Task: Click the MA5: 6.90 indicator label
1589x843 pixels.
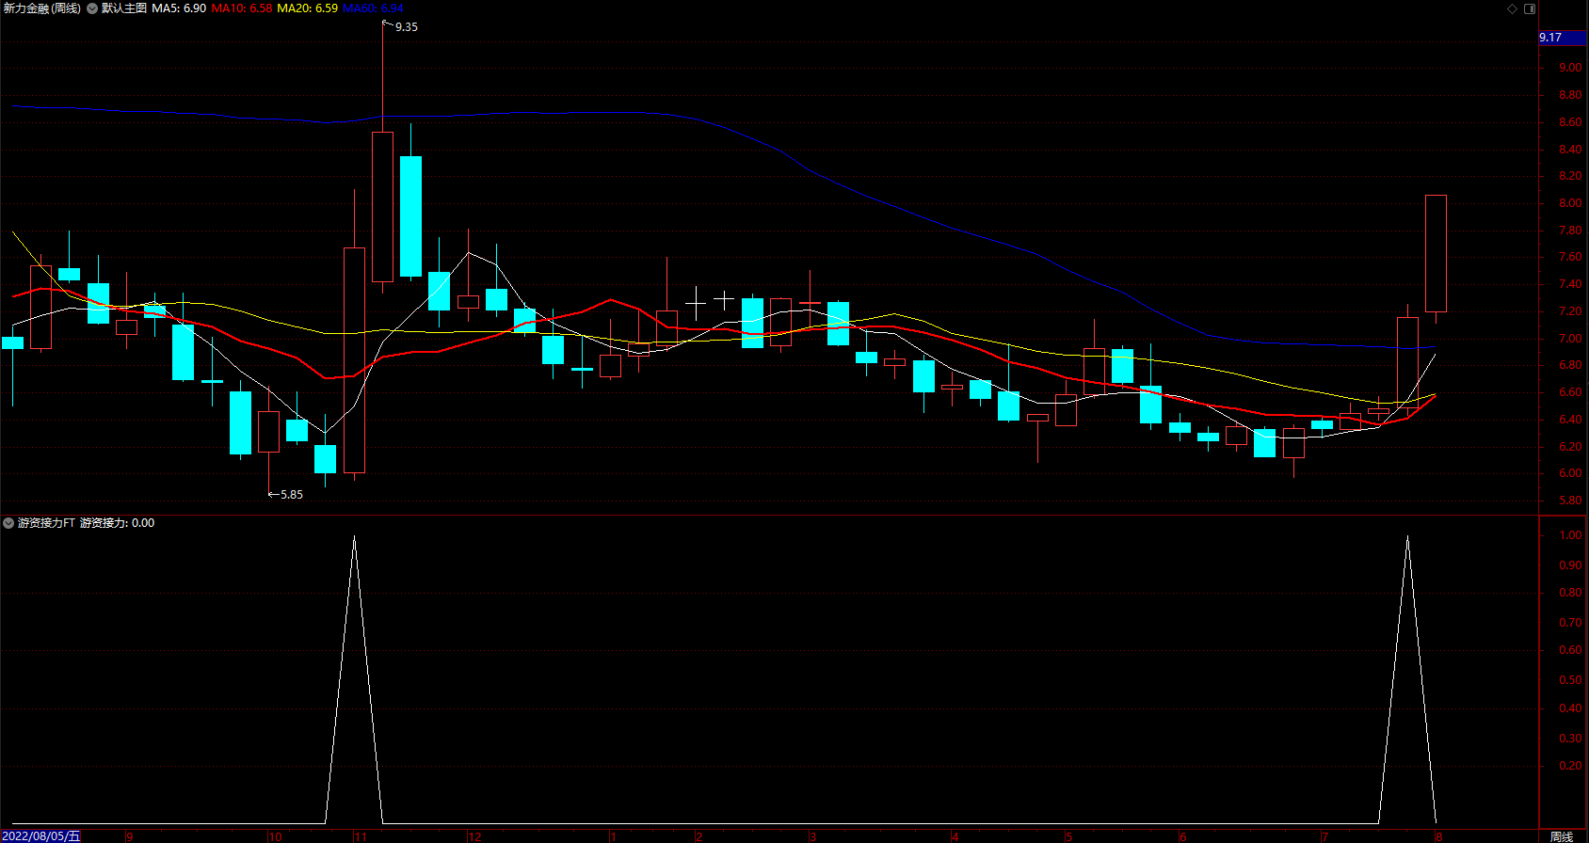Action: point(179,8)
